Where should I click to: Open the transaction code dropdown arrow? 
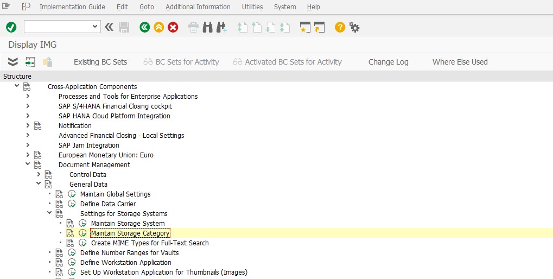(94, 27)
